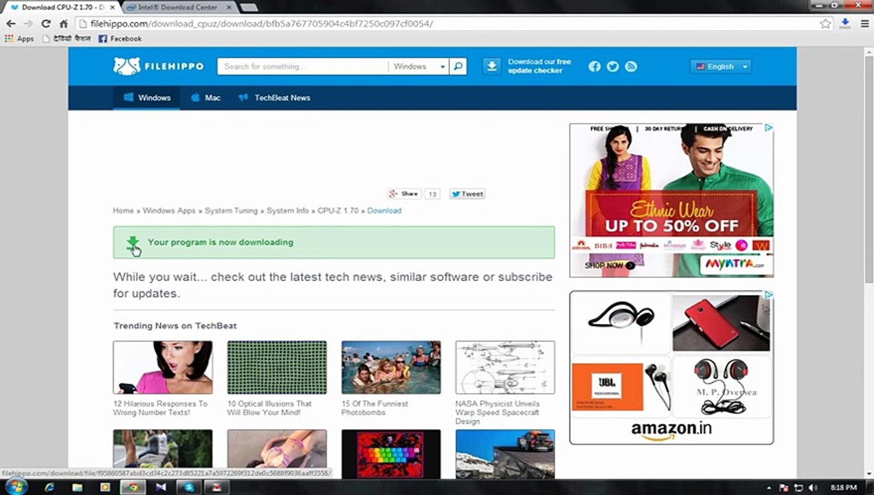Click 10 Optical Illusions That Will Blow Your Mind

(x=269, y=408)
